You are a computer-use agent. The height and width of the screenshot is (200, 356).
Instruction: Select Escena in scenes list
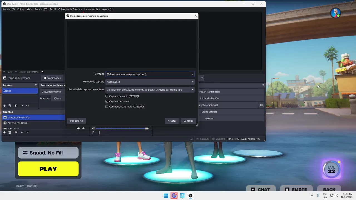coord(20,91)
